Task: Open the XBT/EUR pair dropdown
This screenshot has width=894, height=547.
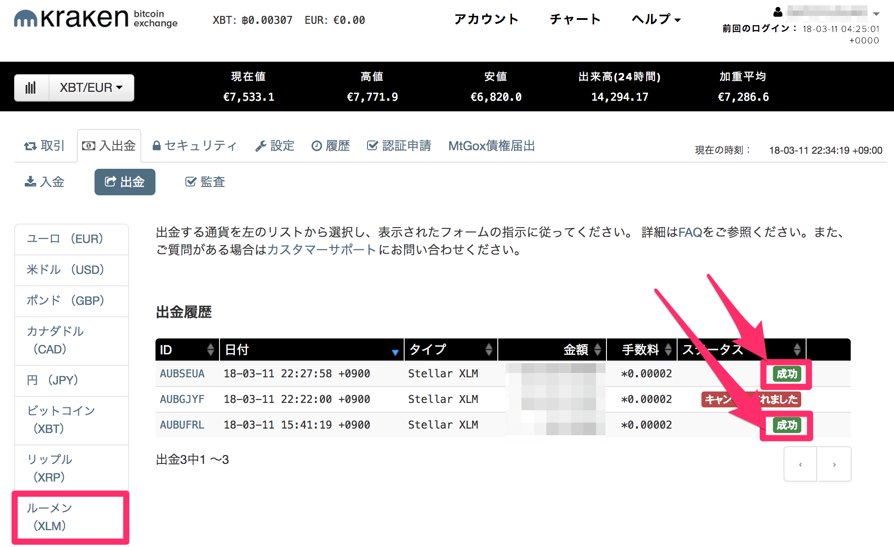Action: [91, 87]
